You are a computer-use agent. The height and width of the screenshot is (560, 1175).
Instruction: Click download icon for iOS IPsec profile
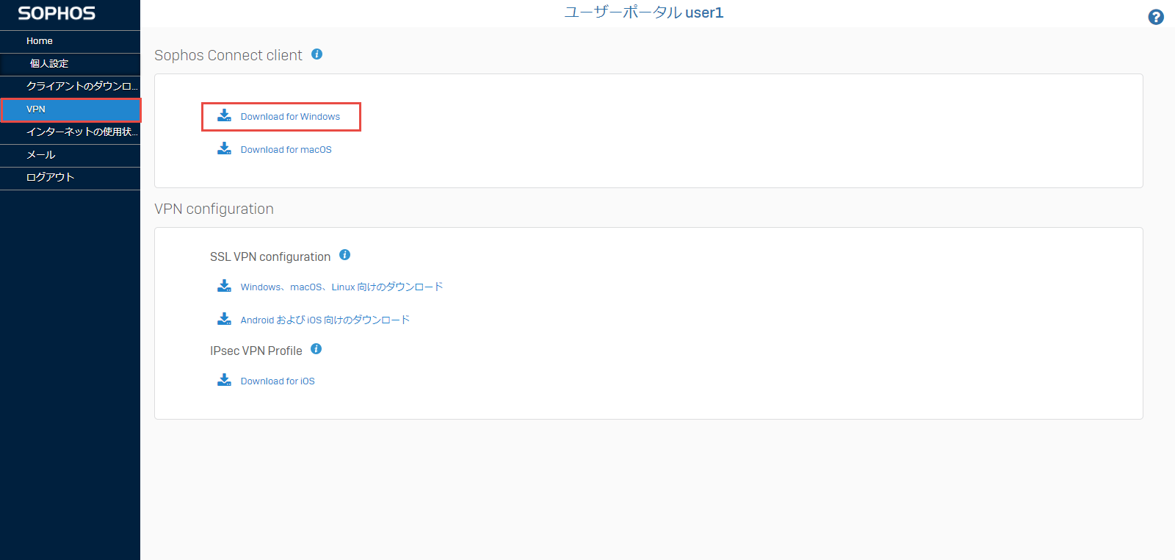coord(224,380)
